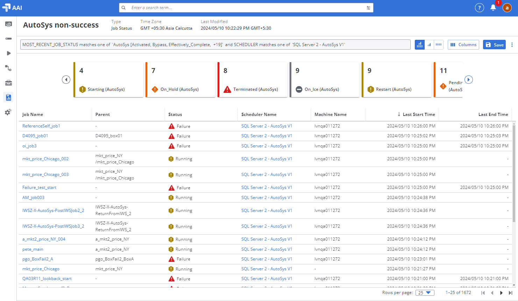Switch to the chart-only view toggle
The image size is (518, 301).
click(x=429, y=45)
